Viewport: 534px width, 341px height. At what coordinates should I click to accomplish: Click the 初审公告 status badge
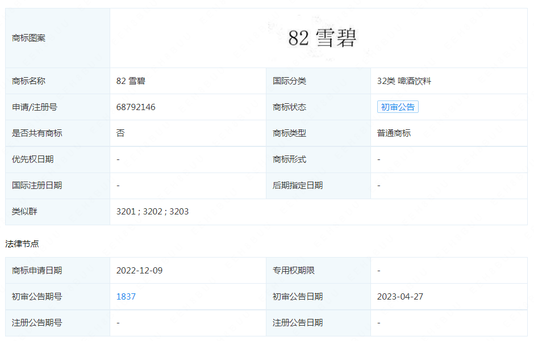coord(398,107)
